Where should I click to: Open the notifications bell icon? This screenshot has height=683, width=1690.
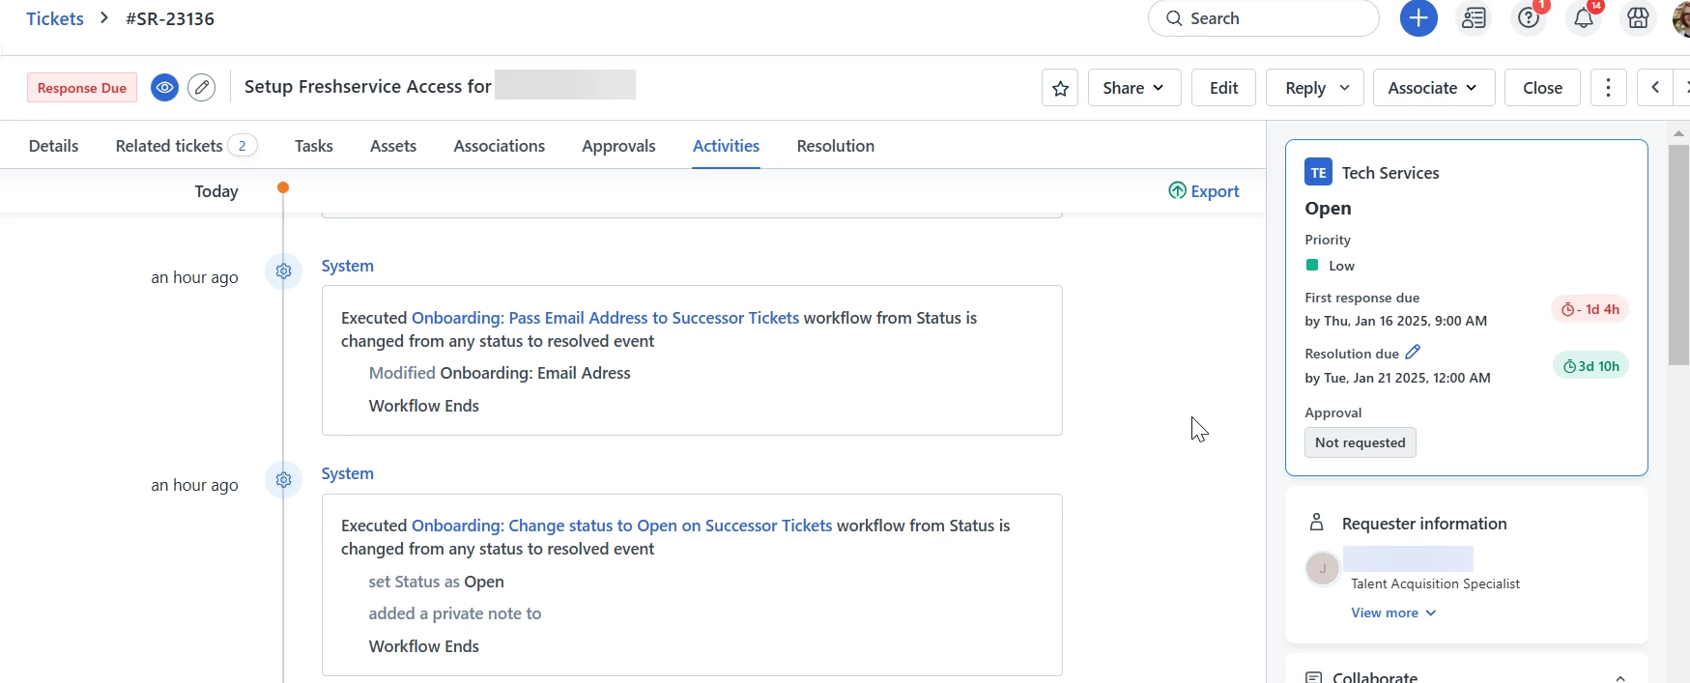coord(1584,18)
